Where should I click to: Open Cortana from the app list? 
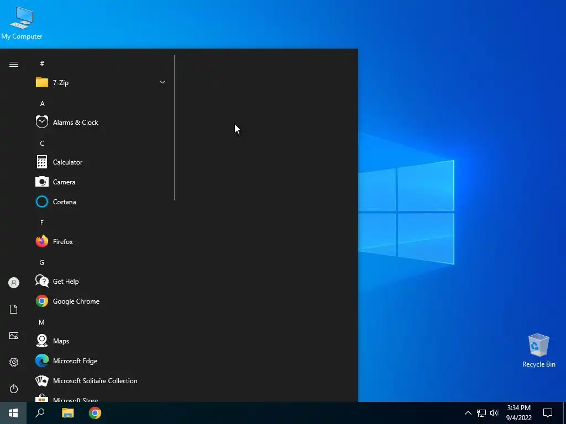(101, 202)
